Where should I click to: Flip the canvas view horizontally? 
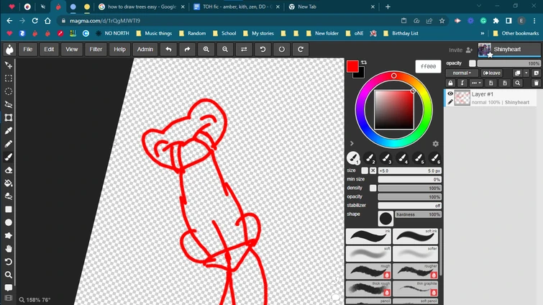[x=244, y=50]
